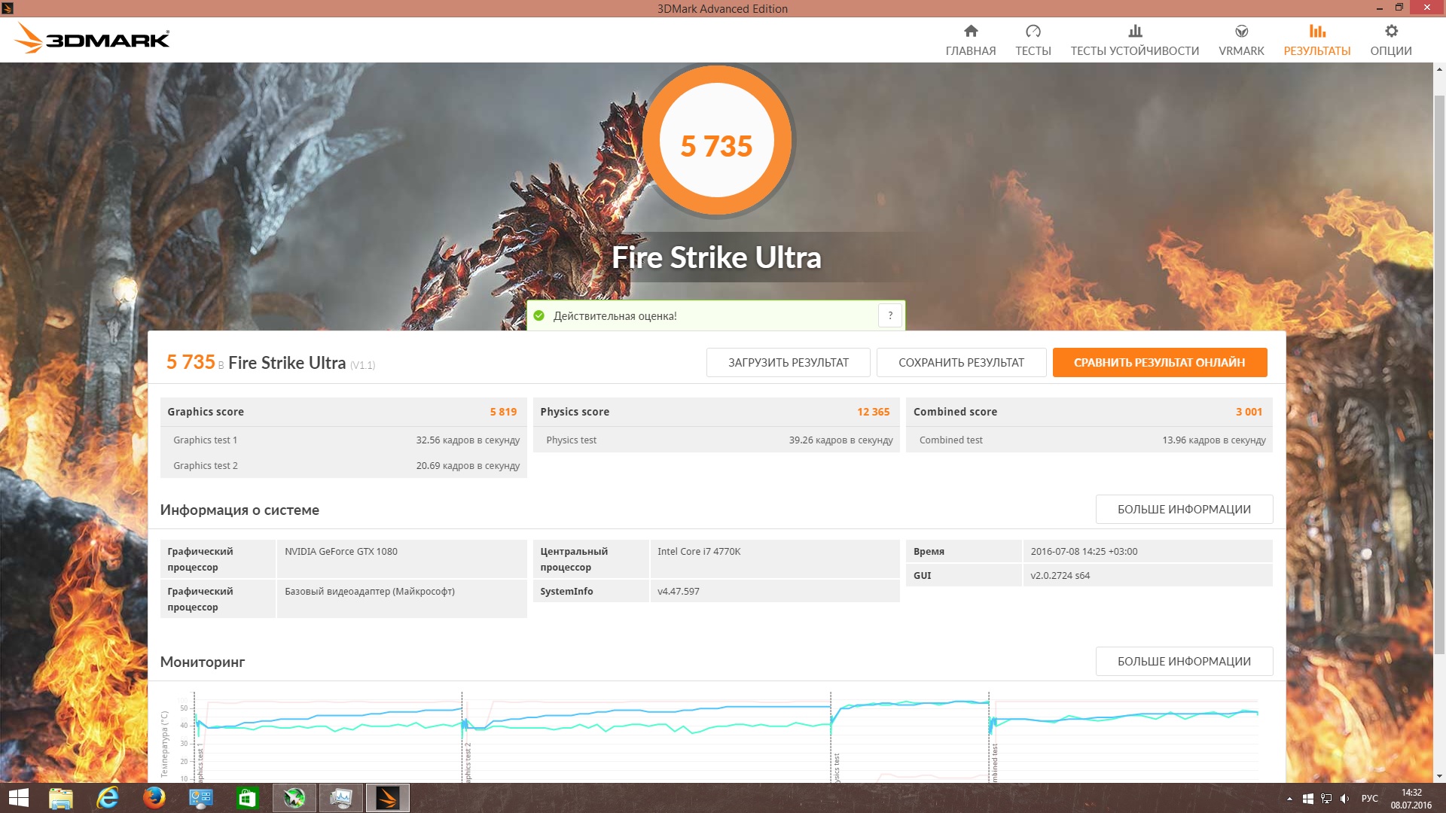Open Тесты устойчивости stress tests icon
The height and width of the screenshot is (813, 1446).
coord(1134,32)
